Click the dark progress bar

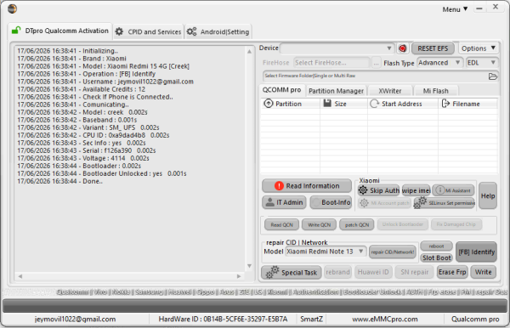point(255,306)
